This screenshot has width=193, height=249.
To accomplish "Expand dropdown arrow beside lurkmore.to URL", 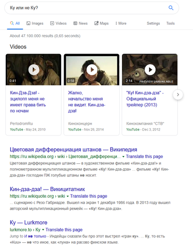I will click(43, 230).
